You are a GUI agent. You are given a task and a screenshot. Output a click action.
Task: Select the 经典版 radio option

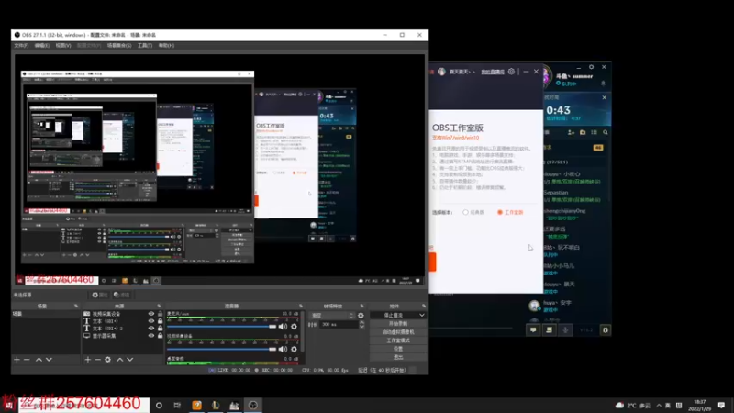[465, 212]
